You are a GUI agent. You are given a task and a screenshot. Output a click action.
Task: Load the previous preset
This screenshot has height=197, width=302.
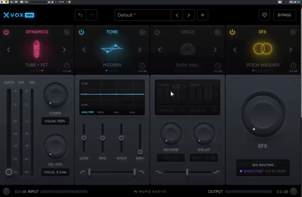177,15
